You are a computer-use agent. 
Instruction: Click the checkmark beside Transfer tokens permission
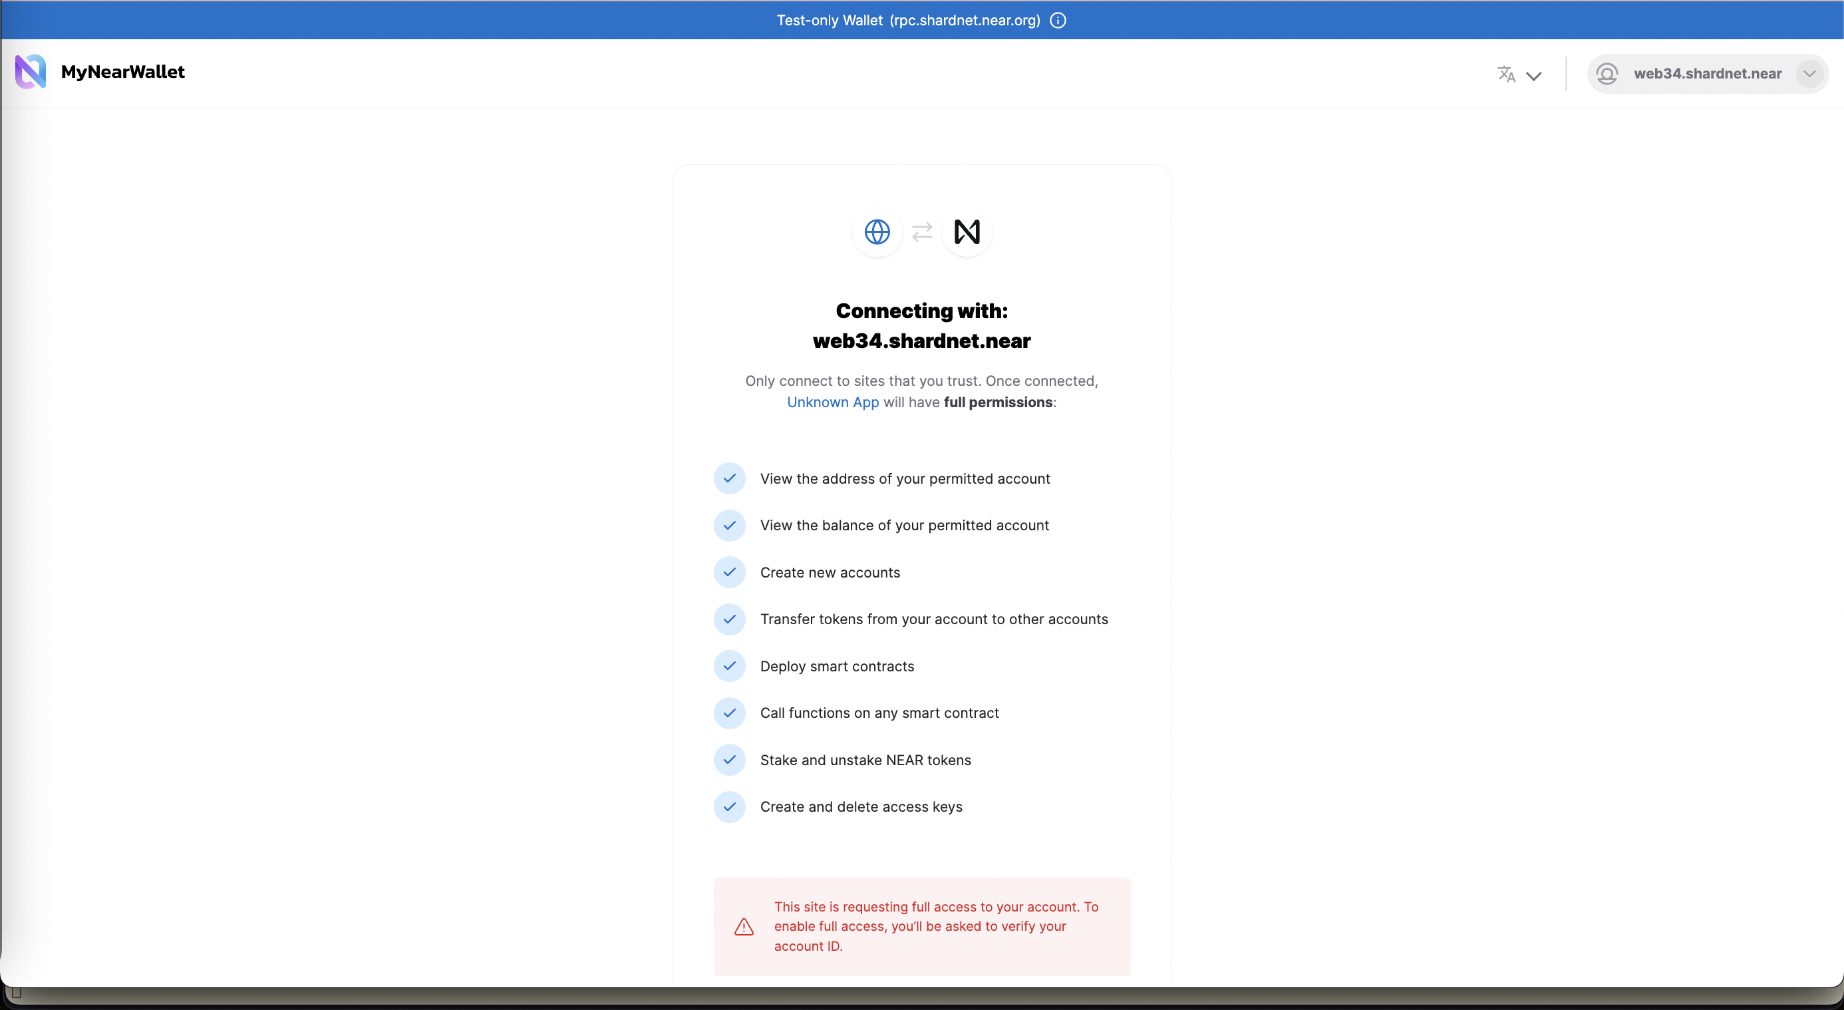[730, 619]
